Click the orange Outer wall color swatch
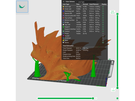 pos(63,9)
